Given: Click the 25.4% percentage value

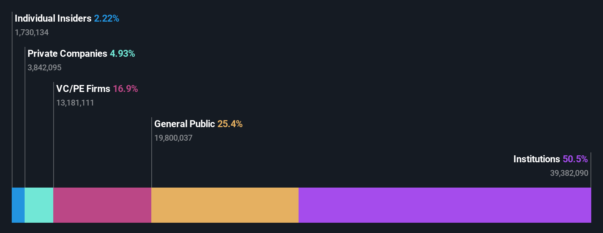Looking at the screenshot, I should (x=230, y=124).
